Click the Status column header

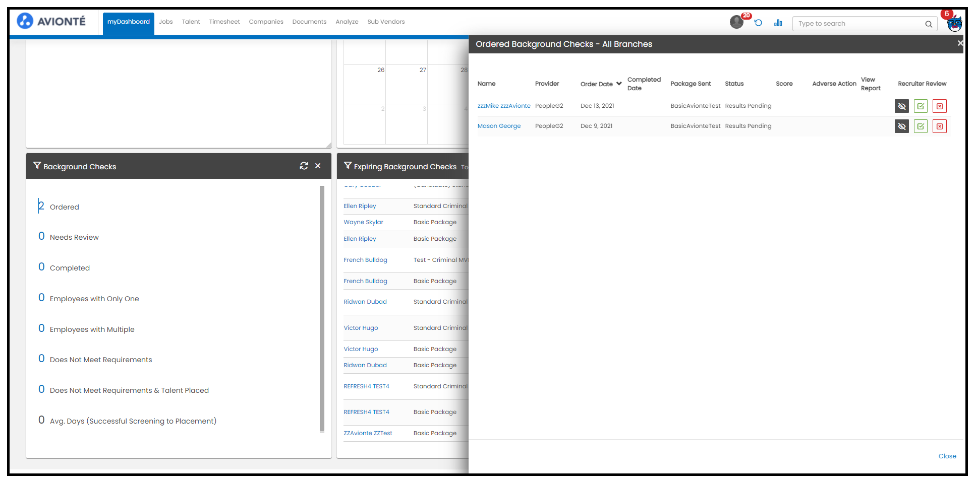click(x=734, y=84)
